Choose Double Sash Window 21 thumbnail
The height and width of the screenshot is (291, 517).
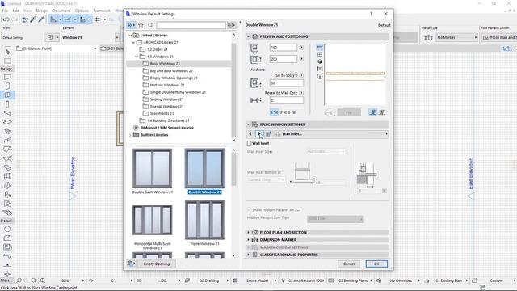tap(152, 169)
